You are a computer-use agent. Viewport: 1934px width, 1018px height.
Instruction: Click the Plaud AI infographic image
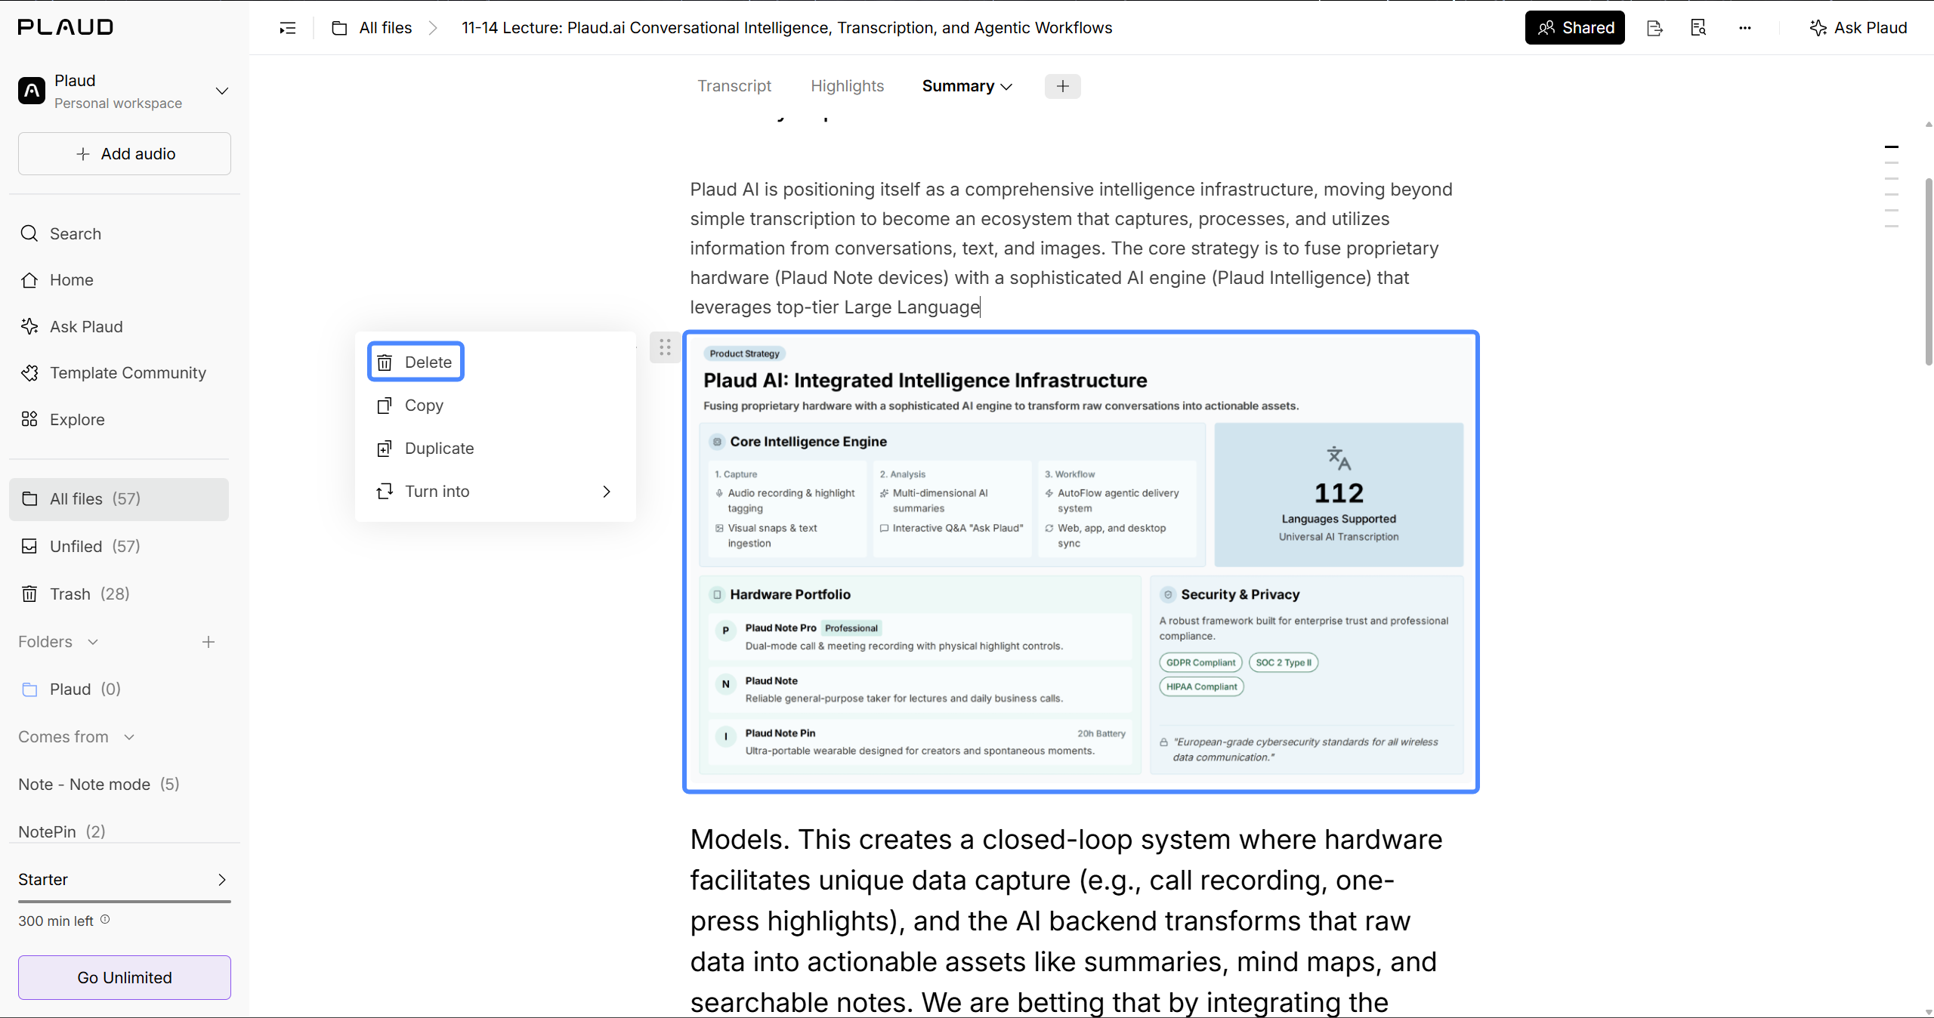[x=1081, y=562]
